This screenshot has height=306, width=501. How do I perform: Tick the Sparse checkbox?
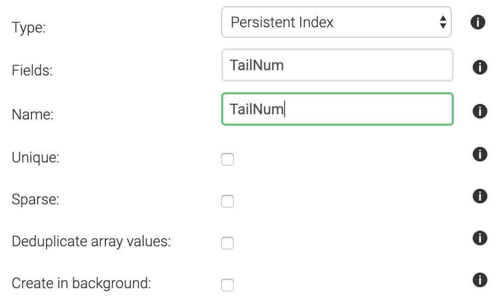click(227, 201)
